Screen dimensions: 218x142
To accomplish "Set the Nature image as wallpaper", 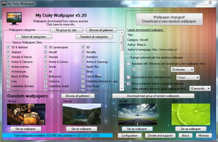I will point(81,129).
